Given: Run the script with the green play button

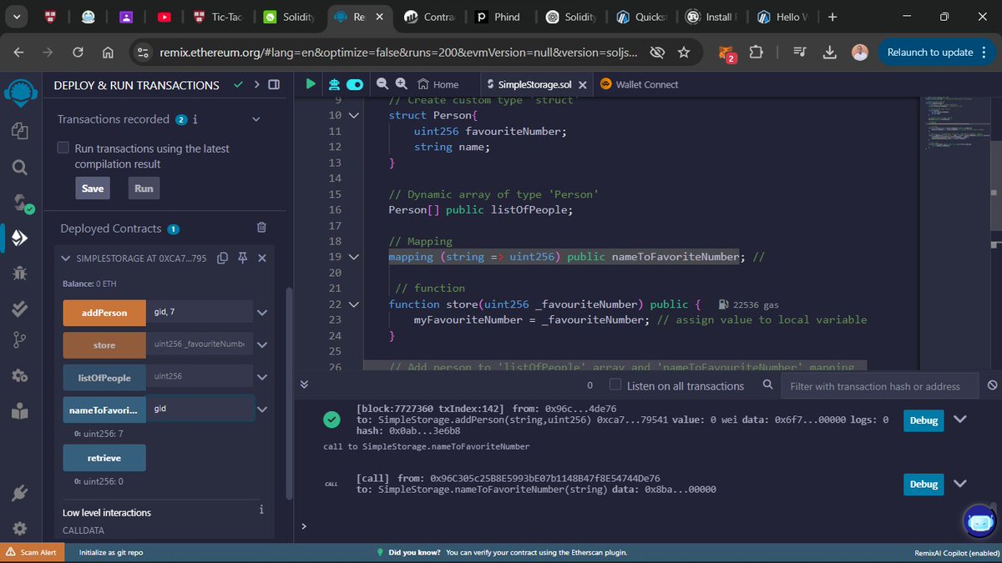Looking at the screenshot, I should click(310, 83).
